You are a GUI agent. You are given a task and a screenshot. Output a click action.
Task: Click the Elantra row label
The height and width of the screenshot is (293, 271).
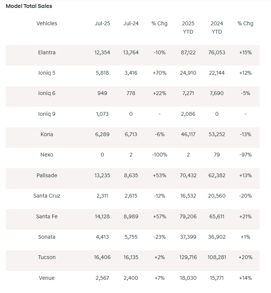click(47, 52)
